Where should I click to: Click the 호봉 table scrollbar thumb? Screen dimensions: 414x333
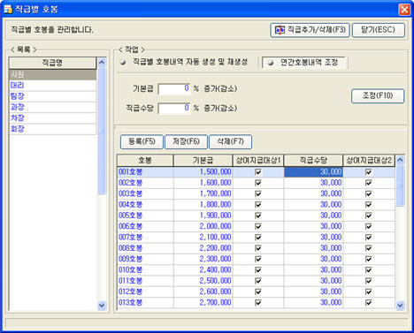point(400,185)
